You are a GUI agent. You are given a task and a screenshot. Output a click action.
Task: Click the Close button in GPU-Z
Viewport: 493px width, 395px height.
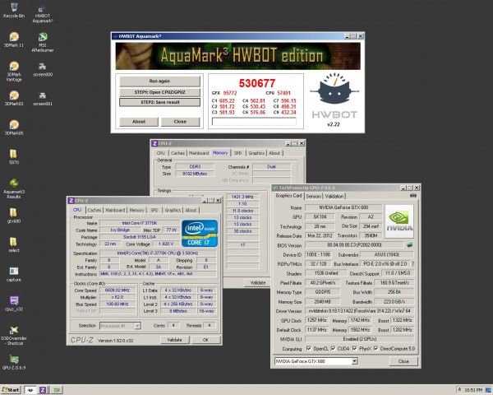point(403,361)
